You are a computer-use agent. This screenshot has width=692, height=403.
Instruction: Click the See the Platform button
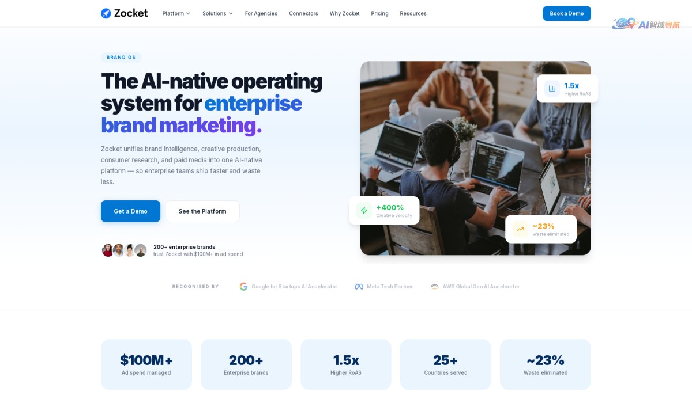point(202,211)
